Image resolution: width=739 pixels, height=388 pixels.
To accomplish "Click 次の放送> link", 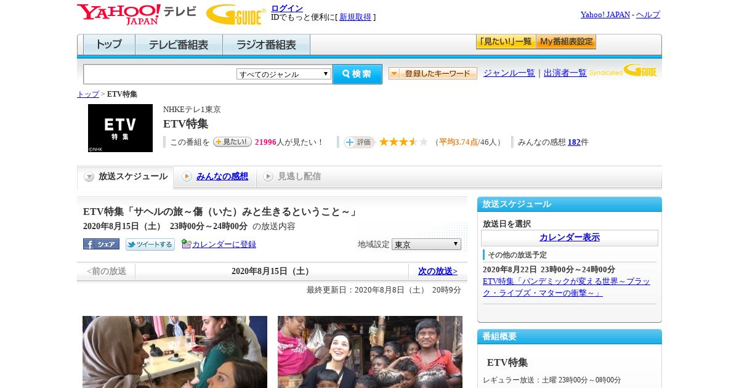I will 438,272.
